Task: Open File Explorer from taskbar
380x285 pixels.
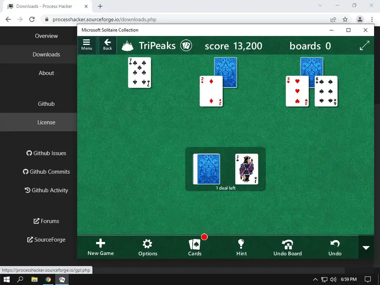Action: pyautogui.click(x=35, y=279)
